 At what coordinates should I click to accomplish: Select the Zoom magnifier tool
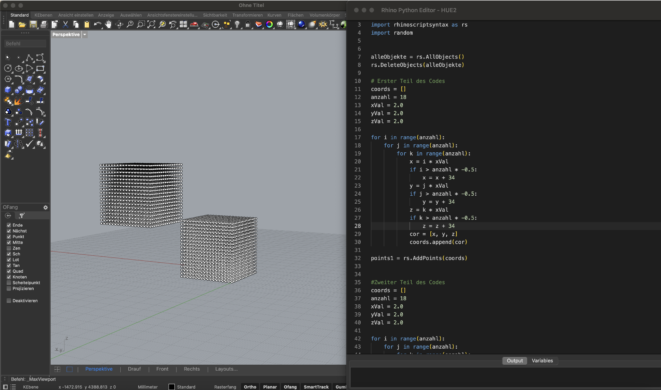coord(130,24)
